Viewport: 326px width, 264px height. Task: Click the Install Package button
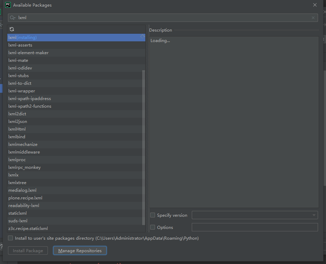[28, 250]
